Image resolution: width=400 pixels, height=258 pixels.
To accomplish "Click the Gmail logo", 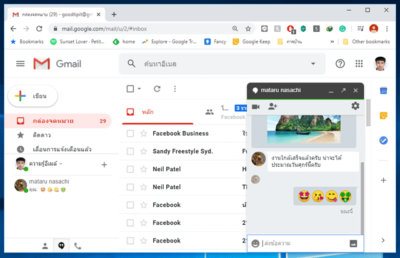I will (x=57, y=64).
